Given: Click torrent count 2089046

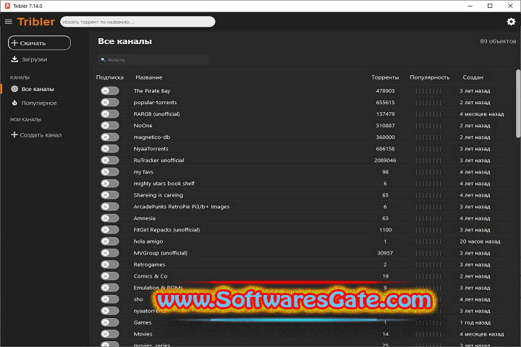Looking at the screenshot, I should click(x=385, y=160).
